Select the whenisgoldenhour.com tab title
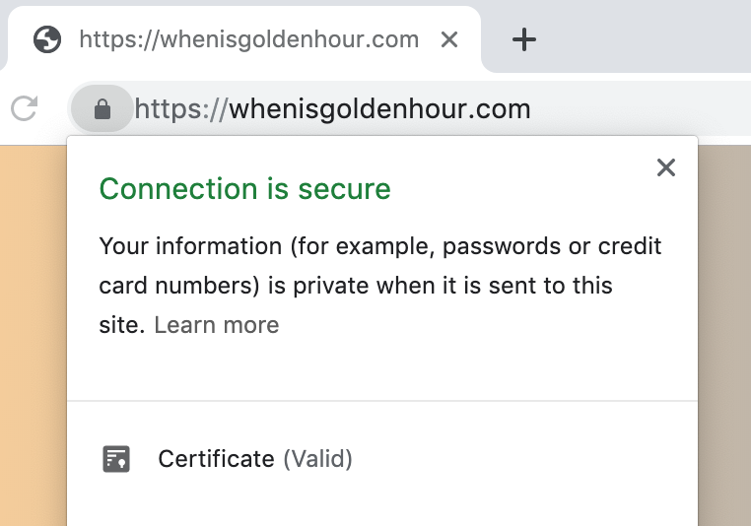This screenshot has width=751, height=526. click(248, 39)
